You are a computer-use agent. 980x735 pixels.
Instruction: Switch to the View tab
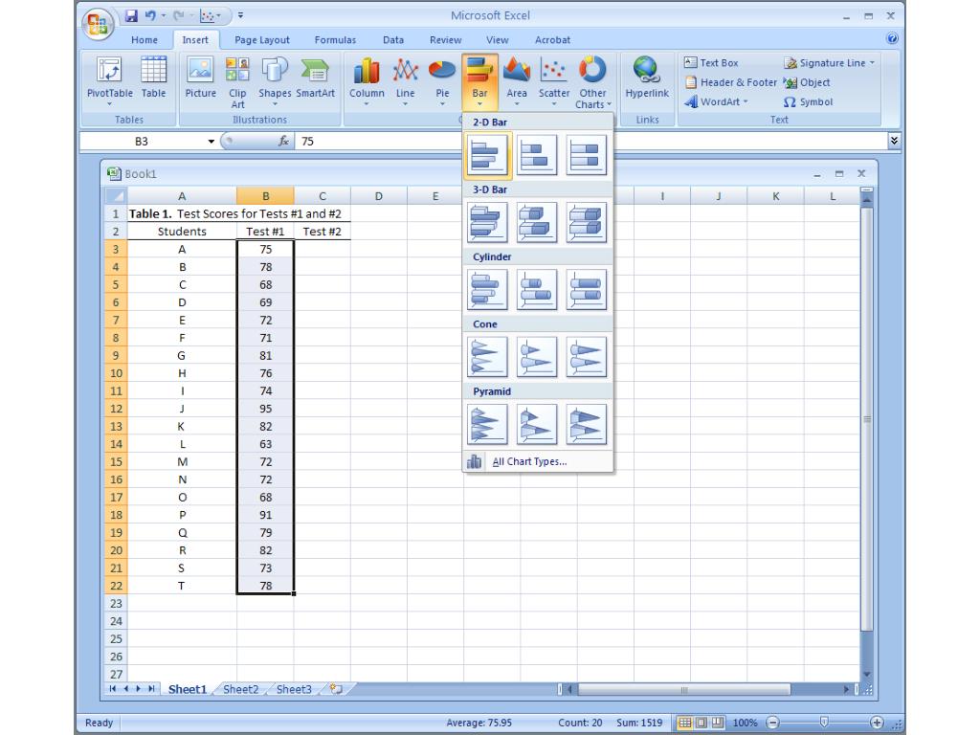[498, 40]
